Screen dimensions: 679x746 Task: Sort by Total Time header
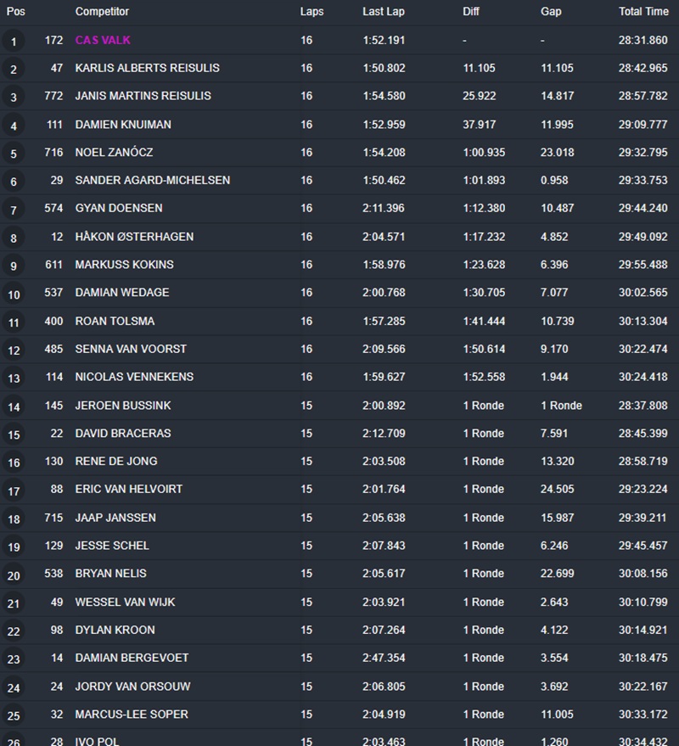pyautogui.click(x=643, y=12)
